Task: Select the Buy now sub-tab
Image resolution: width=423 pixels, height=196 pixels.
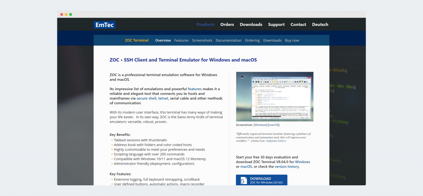Action: [292, 40]
